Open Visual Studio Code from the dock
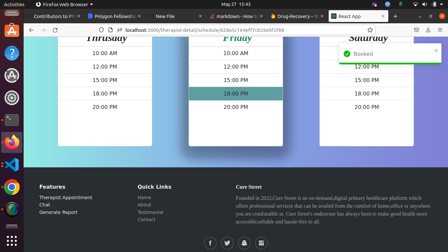This screenshot has width=448, height=252. (x=12, y=165)
